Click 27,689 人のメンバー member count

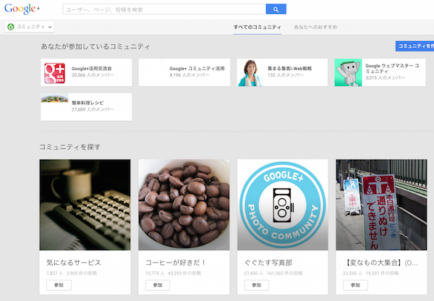click(x=93, y=109)
